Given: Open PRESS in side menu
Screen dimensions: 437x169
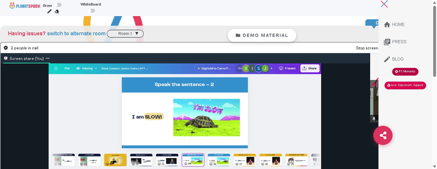Looking at the screenshot, I should tap(395, 42).
